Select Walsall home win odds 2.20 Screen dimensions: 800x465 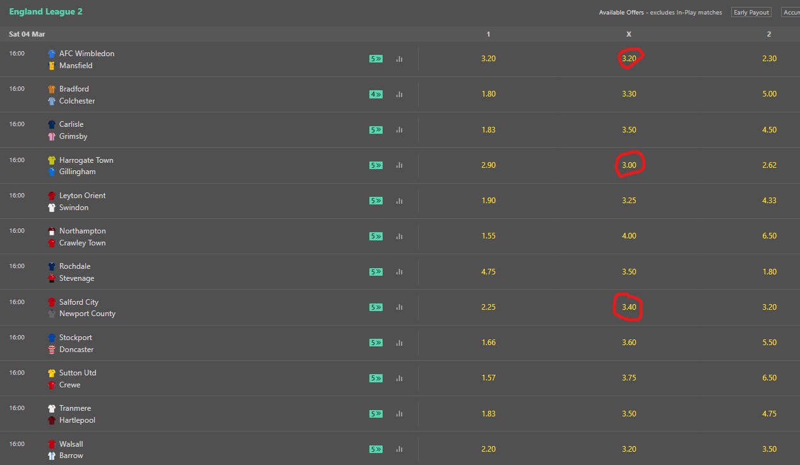[488, 449]
